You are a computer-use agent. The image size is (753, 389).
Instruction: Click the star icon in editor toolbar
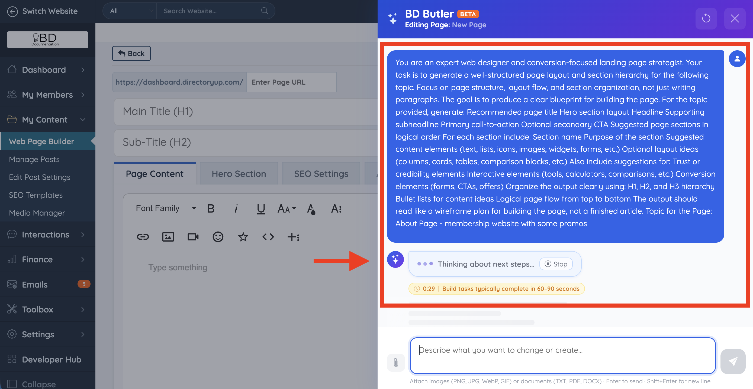click(x=243, y=237)
